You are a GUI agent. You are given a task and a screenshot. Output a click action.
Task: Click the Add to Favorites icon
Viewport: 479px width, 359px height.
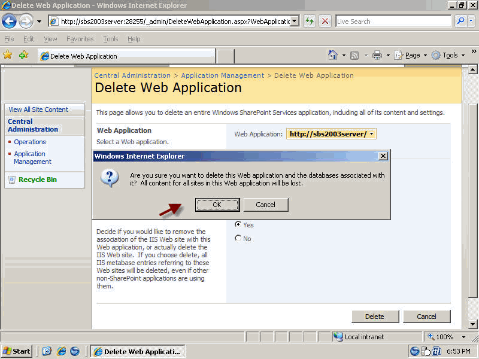[23, 55]
